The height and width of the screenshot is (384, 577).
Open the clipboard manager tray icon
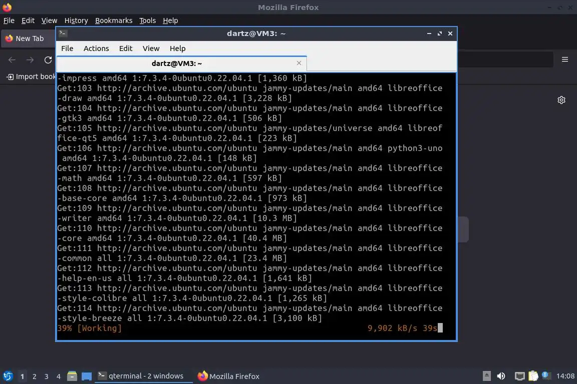coord(533,376)
